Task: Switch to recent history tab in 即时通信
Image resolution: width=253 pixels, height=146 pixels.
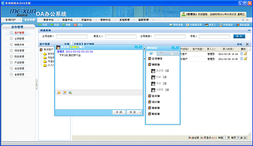Action: (x=172, y=54)
